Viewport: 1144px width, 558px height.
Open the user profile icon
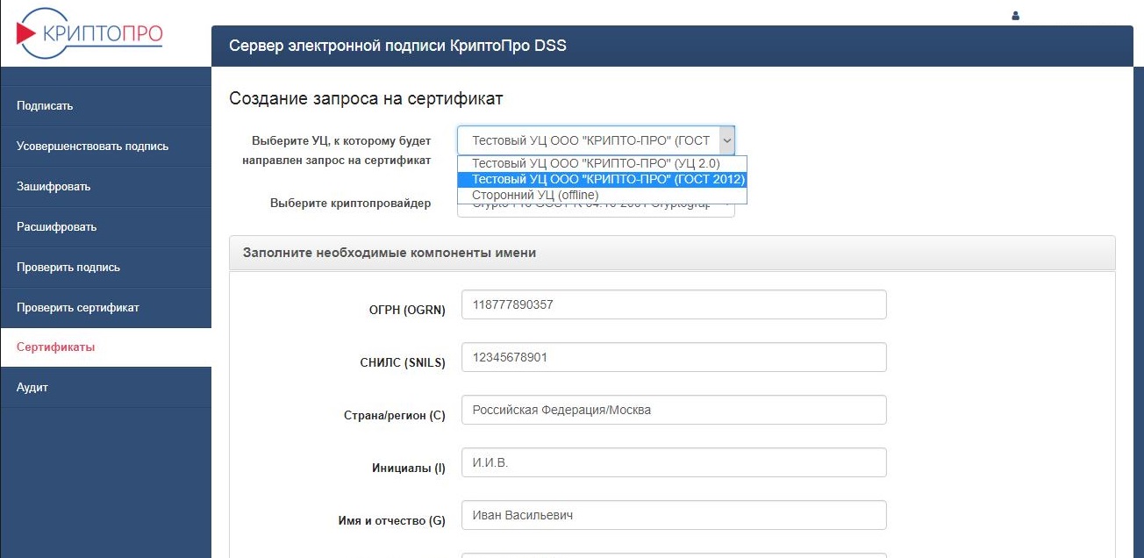(1016, 16)
